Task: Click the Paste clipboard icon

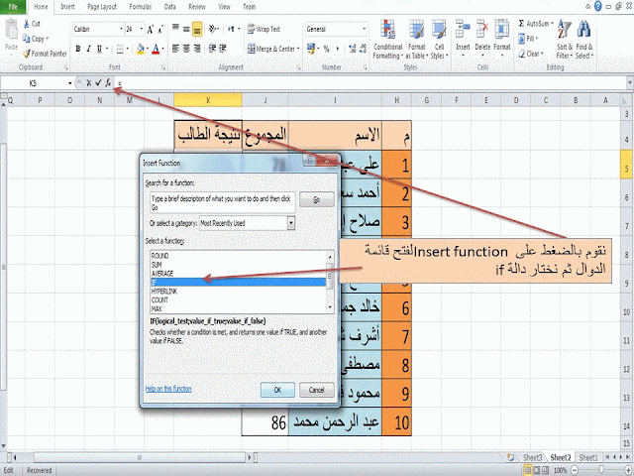Action: 11,31
